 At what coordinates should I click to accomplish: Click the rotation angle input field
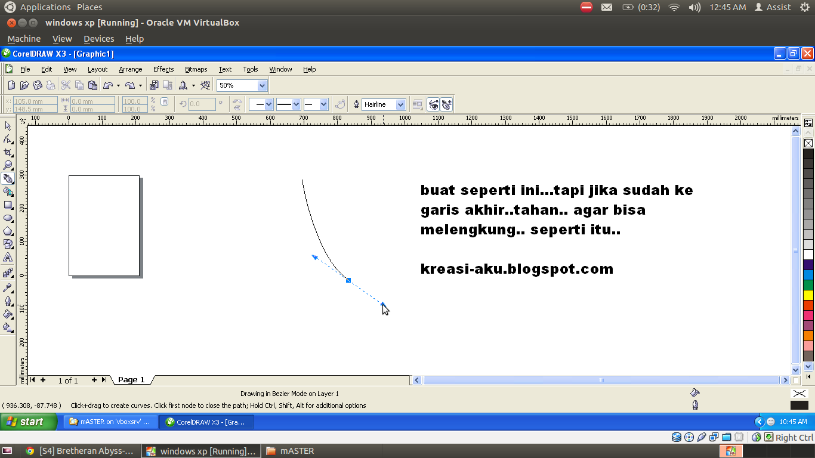click(x=202, y=104)
